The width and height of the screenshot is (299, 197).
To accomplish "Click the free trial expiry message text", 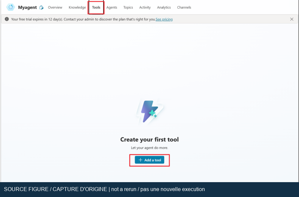I will coord(83,19).
